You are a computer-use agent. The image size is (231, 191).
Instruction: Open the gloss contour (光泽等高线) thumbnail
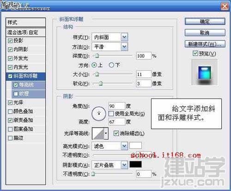(98, 133)
